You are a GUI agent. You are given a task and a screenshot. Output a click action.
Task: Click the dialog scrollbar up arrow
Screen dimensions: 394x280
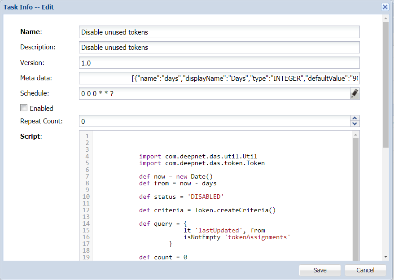(385, 19)
